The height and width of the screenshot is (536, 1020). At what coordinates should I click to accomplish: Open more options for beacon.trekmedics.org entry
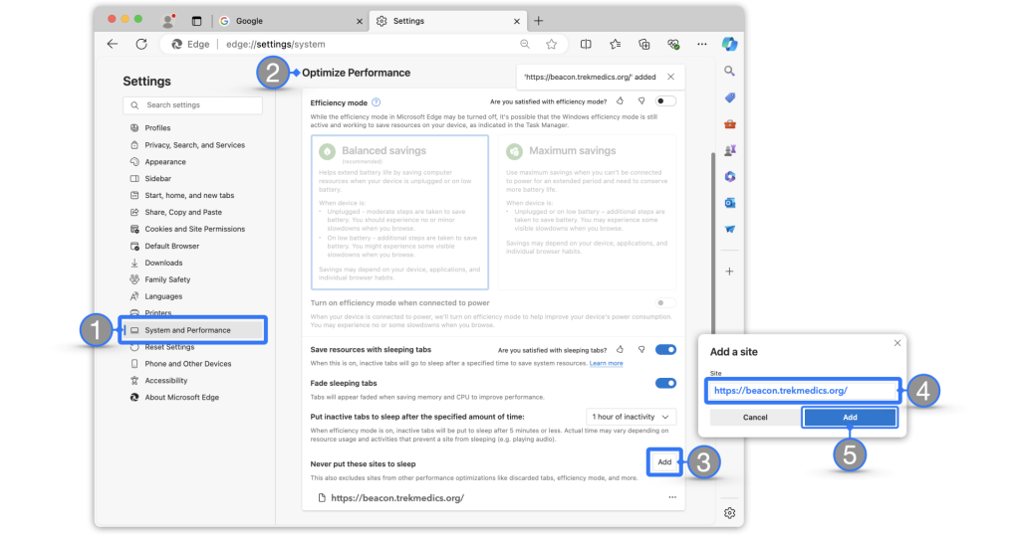pyautogui.click(x=672, y=497)
